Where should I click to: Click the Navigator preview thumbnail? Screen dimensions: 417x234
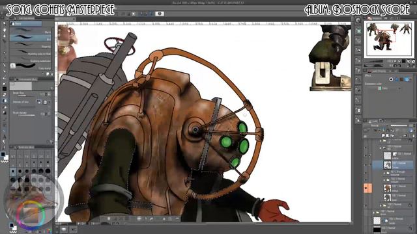point(389,39)
